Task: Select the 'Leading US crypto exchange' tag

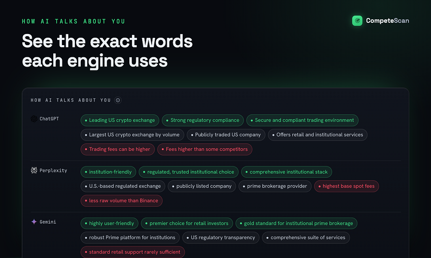Action: click(x=120, y=120)
